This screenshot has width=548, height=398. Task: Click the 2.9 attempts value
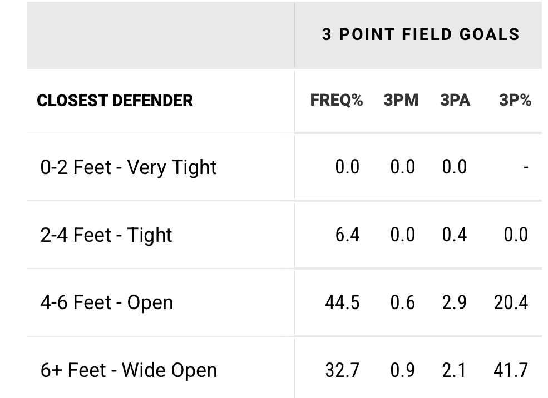[455, 303]
